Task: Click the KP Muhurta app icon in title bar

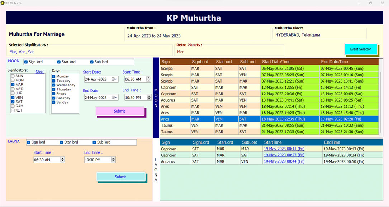Action: (x=3, y=3)
